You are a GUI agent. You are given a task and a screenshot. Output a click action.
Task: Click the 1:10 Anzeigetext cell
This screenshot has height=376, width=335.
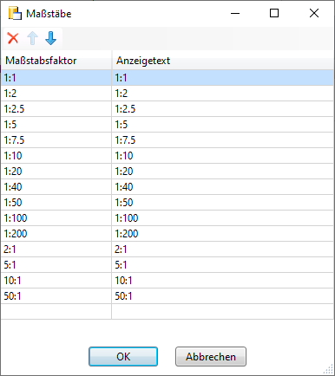222,156
